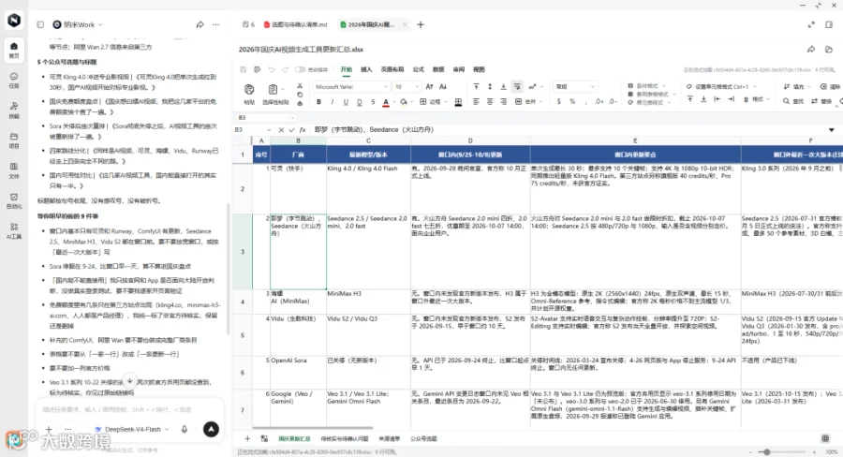
Task: Click the send arrow button in chat
Action: point(211,429)
